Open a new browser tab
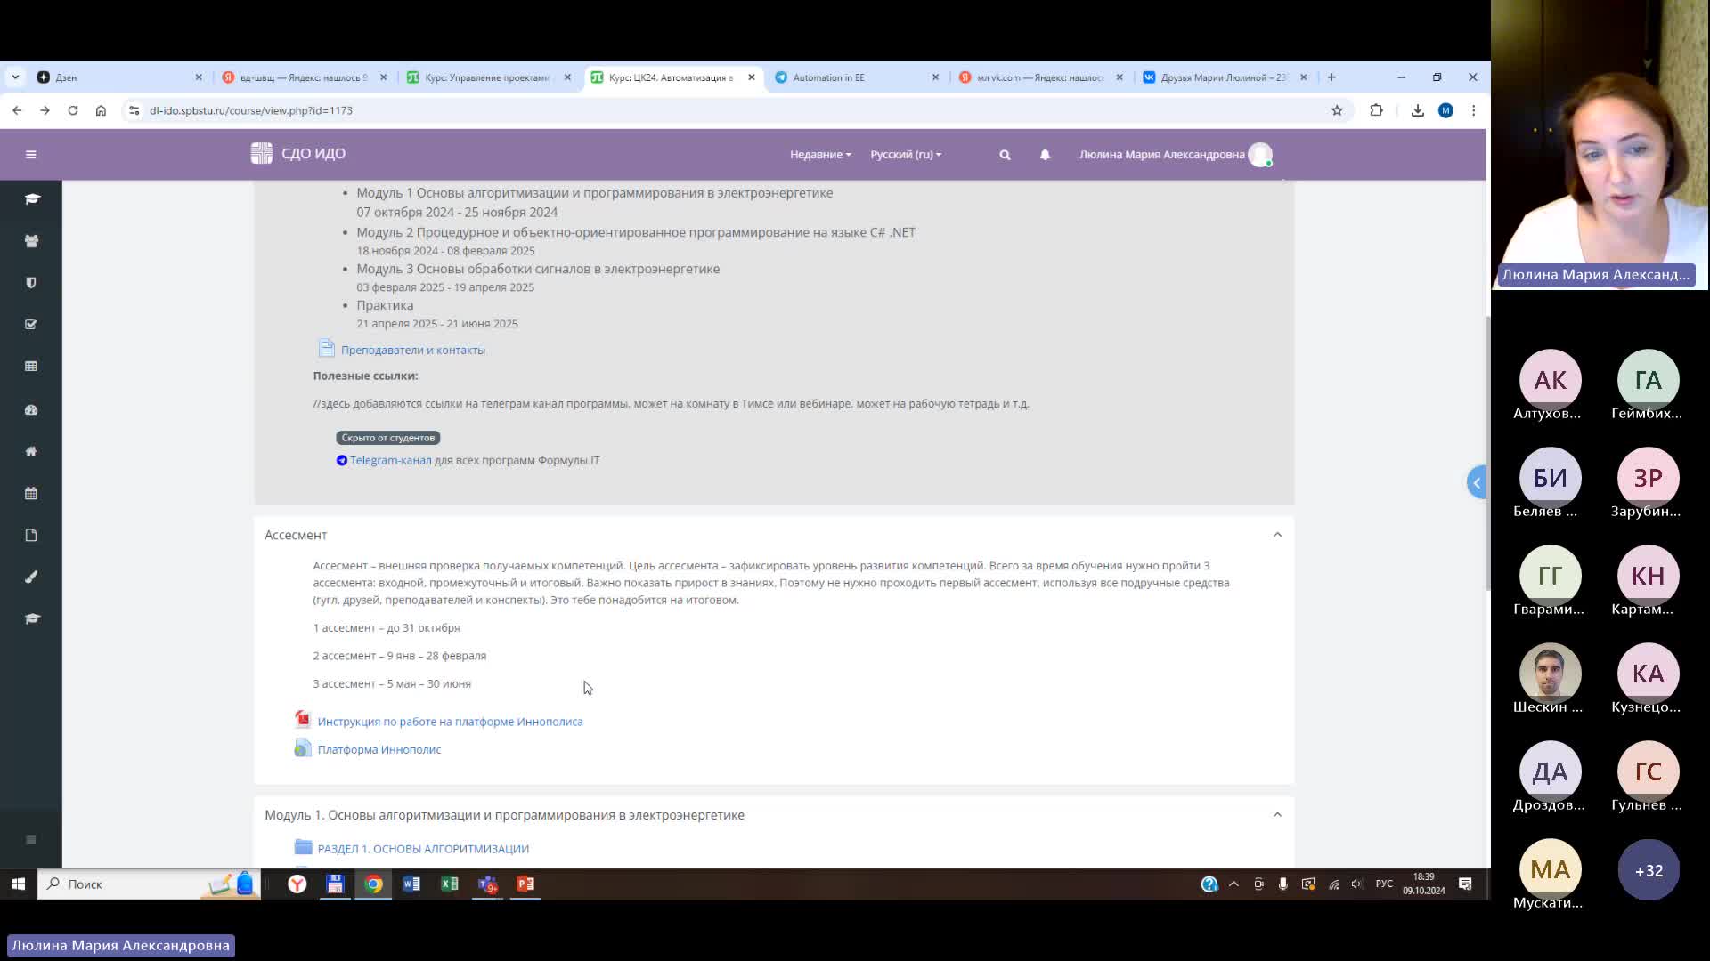The width and height of the screenshot is (1710, 961). (x=1331, y=77)
